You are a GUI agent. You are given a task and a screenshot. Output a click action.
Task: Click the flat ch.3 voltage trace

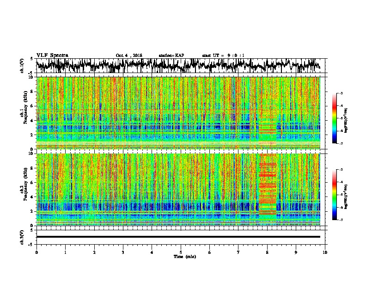point(178,237)
